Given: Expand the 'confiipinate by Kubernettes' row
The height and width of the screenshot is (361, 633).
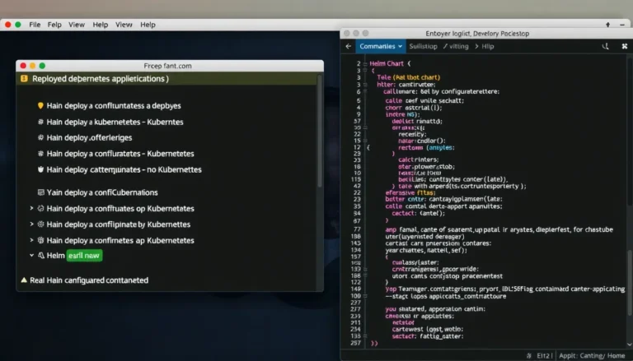Looking at the screenshot, I should pos(31,224).
